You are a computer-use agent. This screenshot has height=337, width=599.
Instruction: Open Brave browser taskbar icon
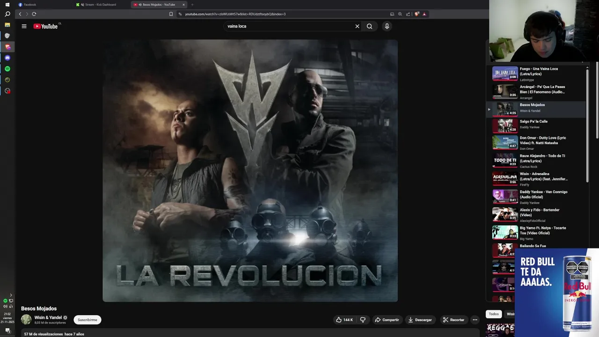tap(7, 47)
